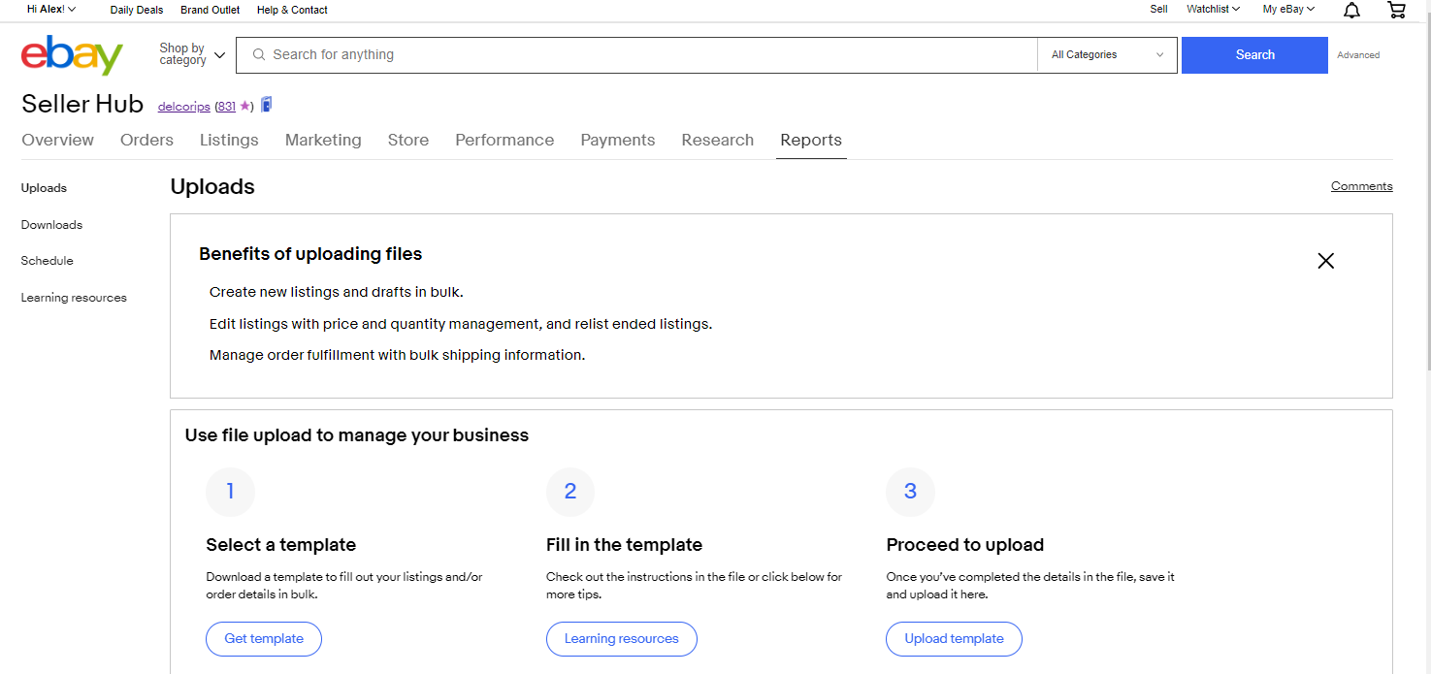
Task: Click the 831 feedback score link
Action: click(x=226, y=107)
